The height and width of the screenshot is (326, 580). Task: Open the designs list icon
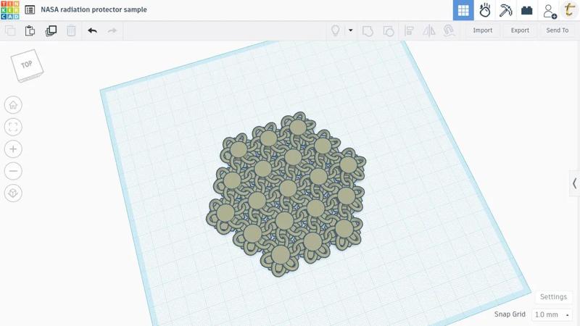(30, 9)
